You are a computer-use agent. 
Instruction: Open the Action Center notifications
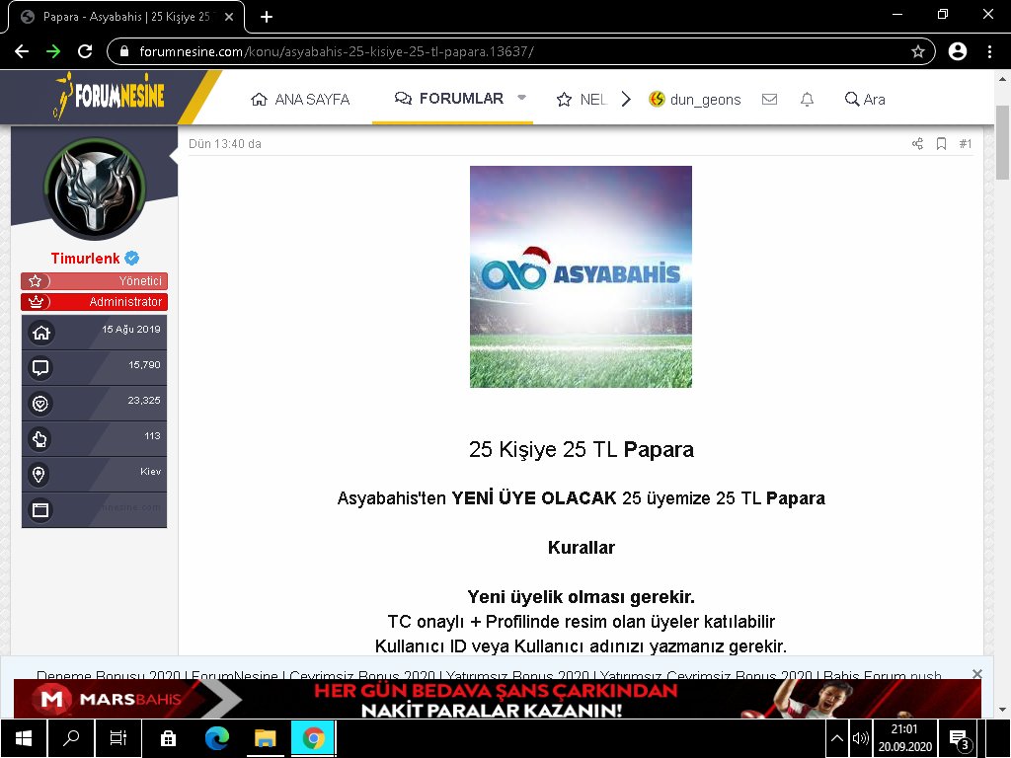click(959, 738)
